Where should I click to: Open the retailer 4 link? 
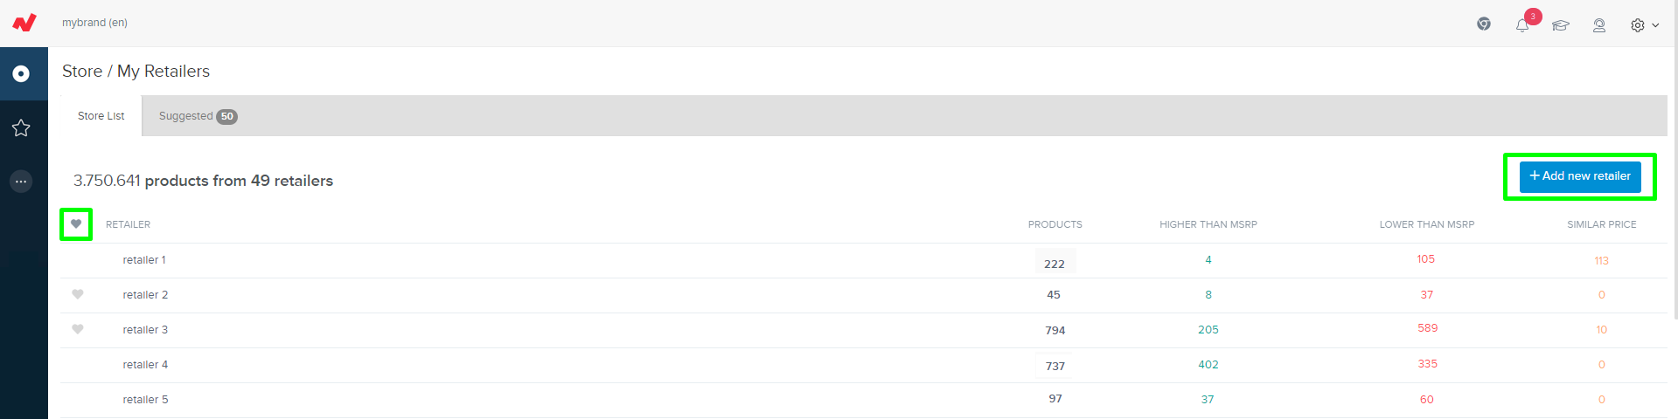coord(145,365)
